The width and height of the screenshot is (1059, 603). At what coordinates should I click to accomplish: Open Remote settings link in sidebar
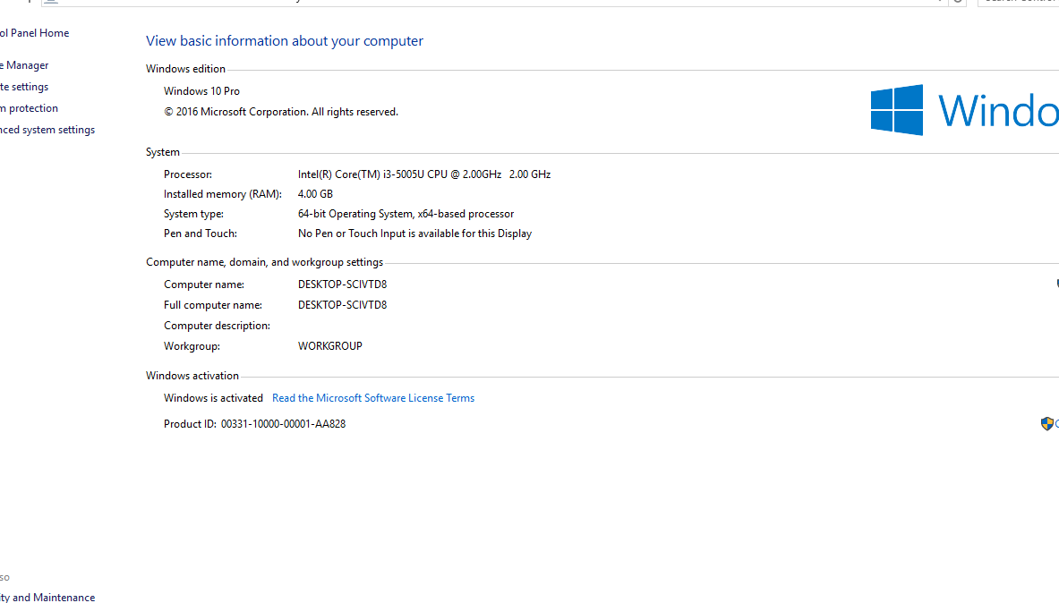(24, 87)
